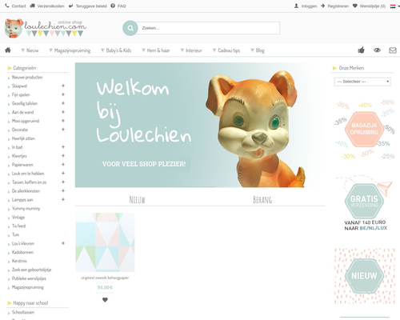This screenshot has height=320, width=400.
Task: Click the eye icon in navigation bar
Action: [x=377, y=50]
